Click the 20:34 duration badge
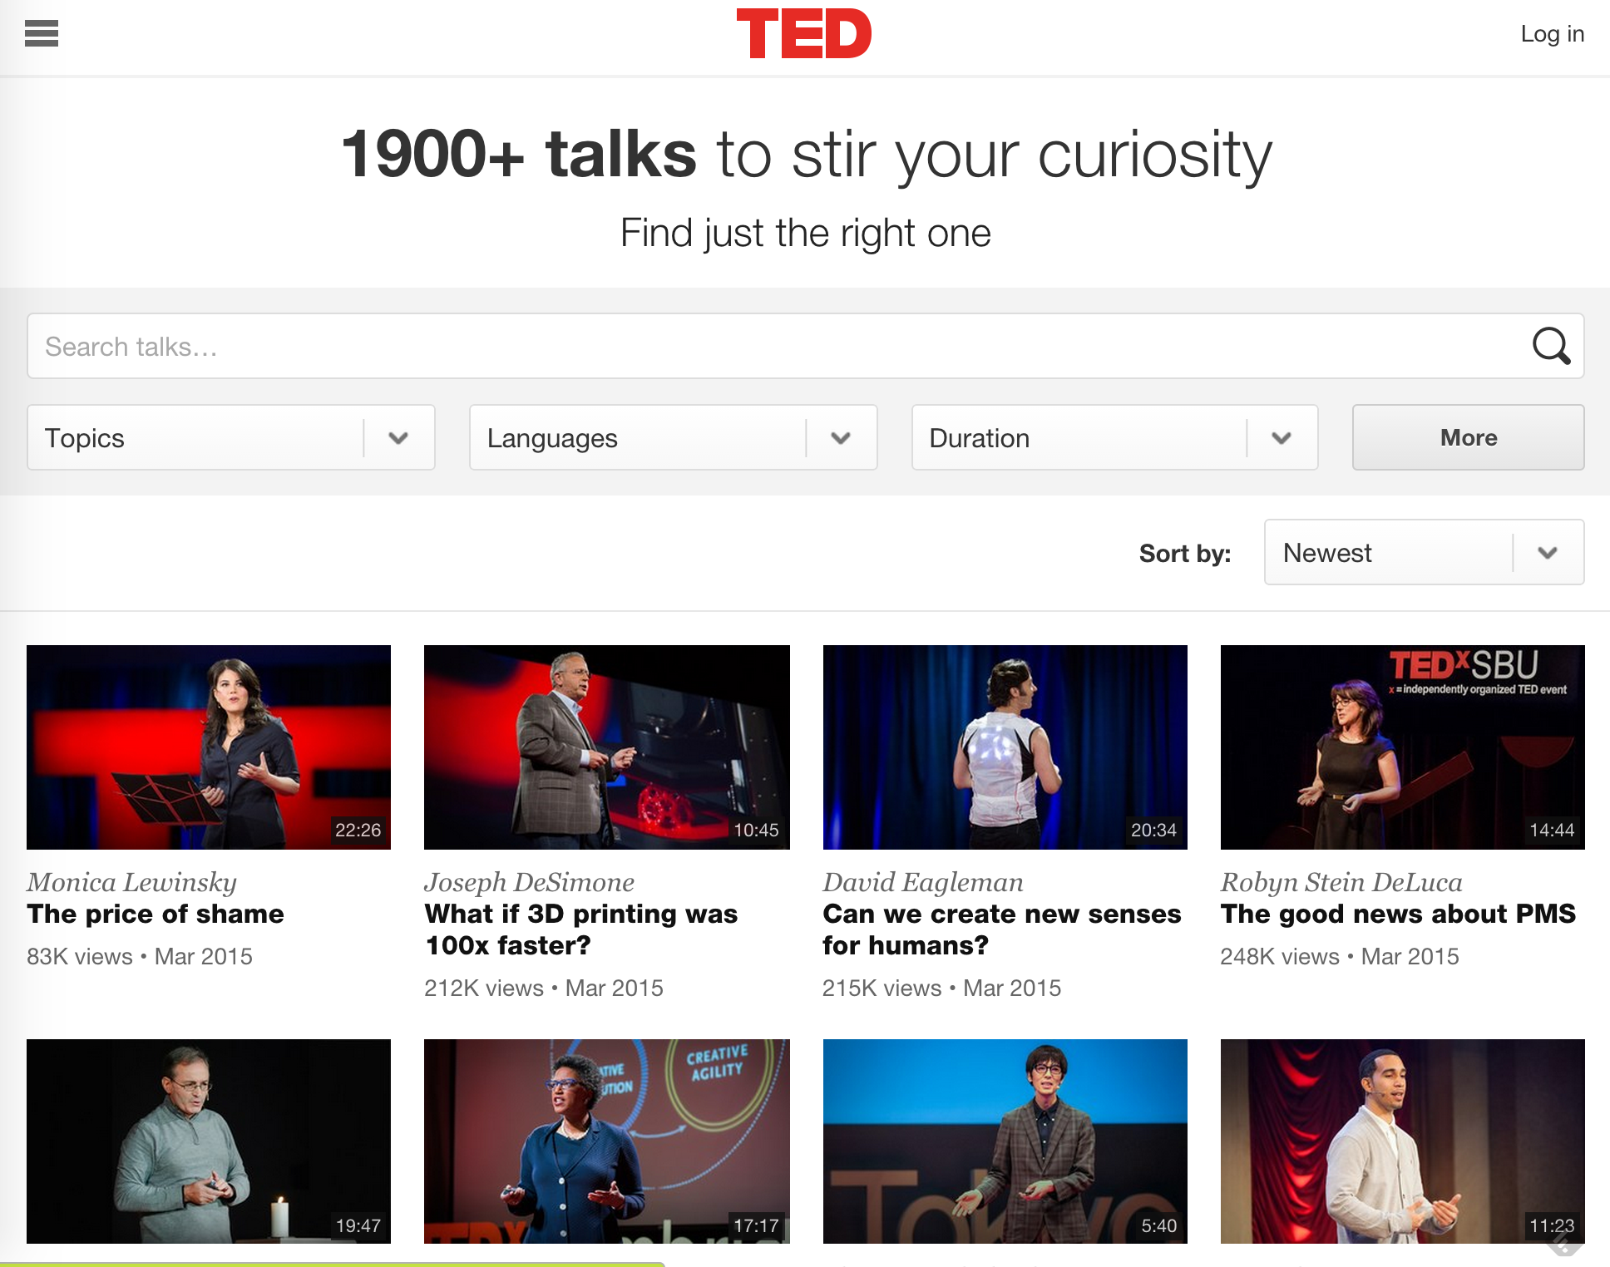Image resolution: width=1610 pixels, height=1267 pixels. pos(1154,830)
